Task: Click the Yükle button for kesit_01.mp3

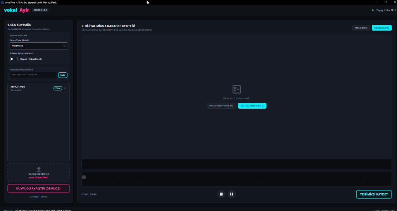Action: pos(58,88)
